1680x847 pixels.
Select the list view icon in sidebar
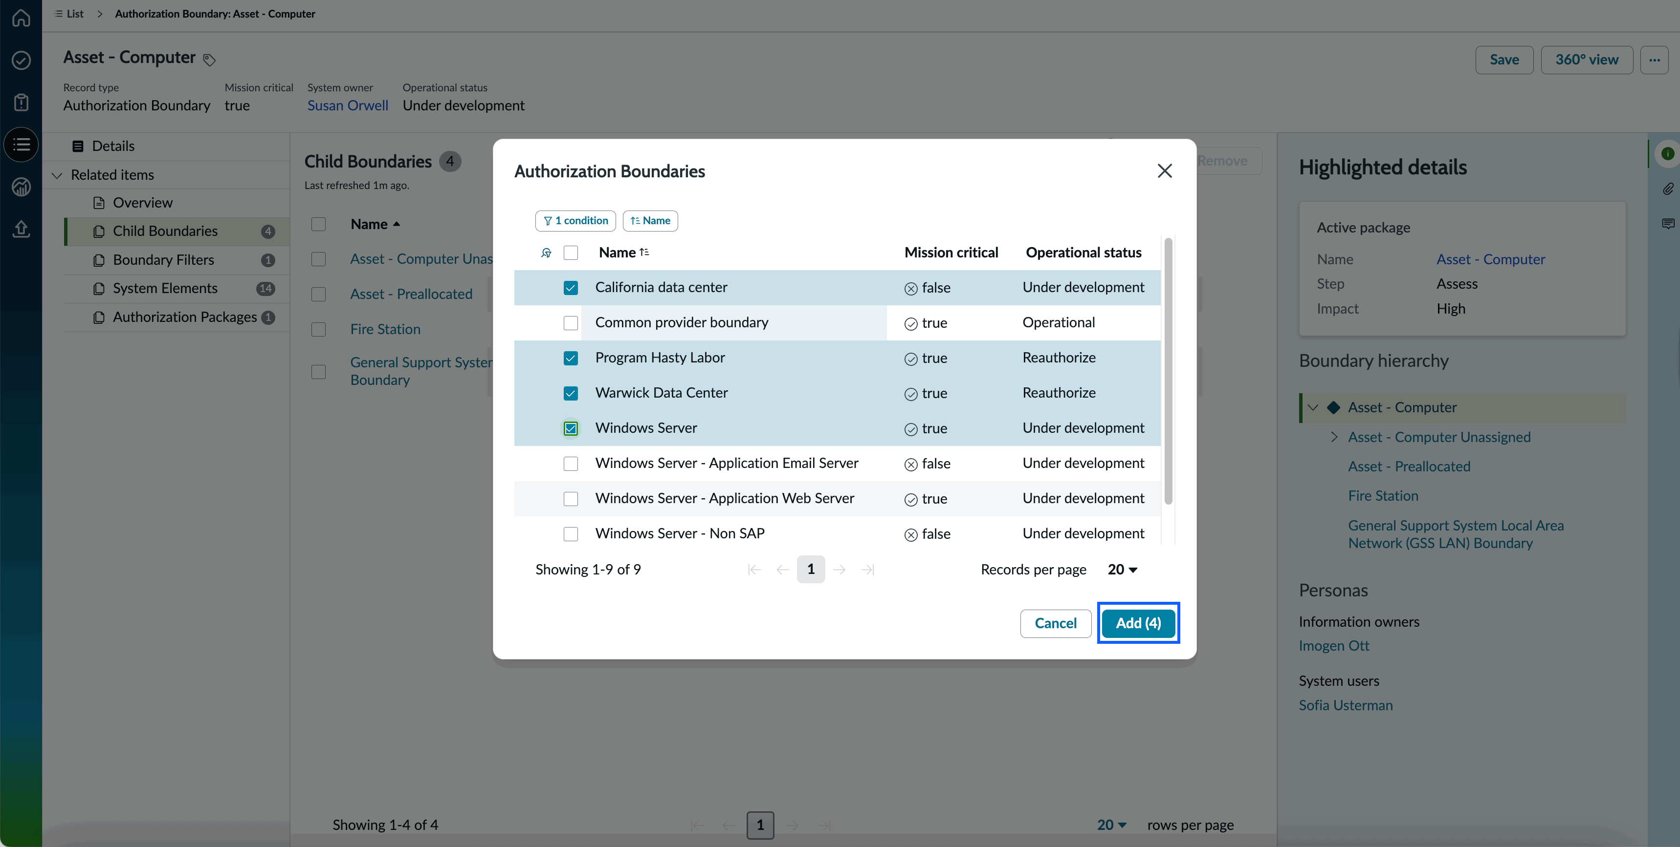[21, 145]
